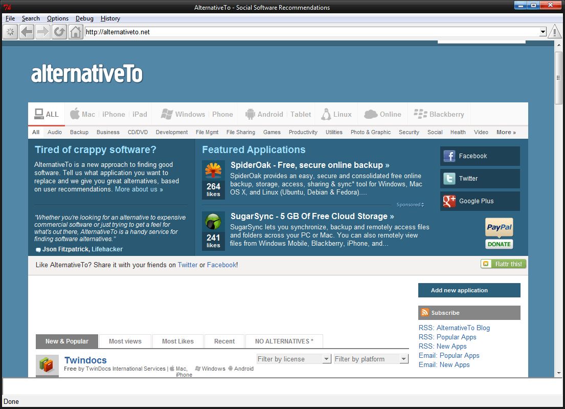This screenshot has height=409, width=565.
Task: Select the Linux platform filter icon
Action: coord(324,114)
